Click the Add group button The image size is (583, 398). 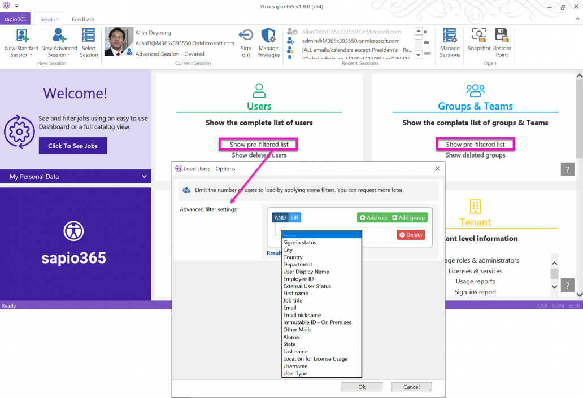[408, 217]
